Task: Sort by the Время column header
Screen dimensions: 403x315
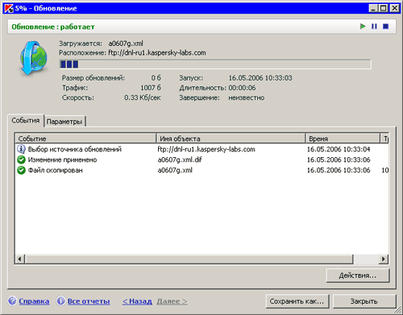Action: tap(343, 139)
